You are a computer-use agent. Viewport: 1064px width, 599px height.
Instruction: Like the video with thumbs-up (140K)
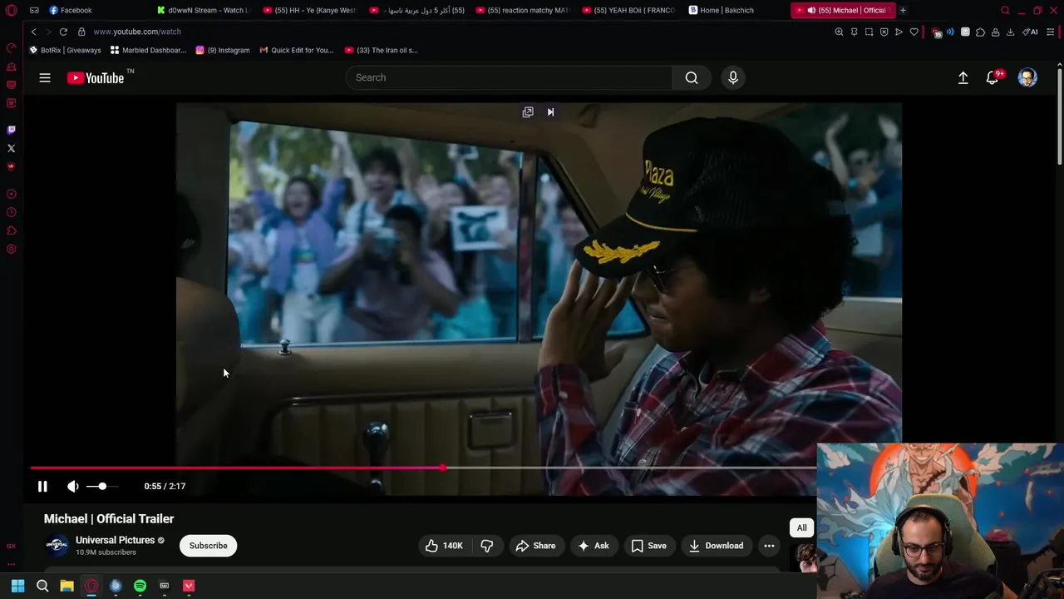tap(444, 546)
